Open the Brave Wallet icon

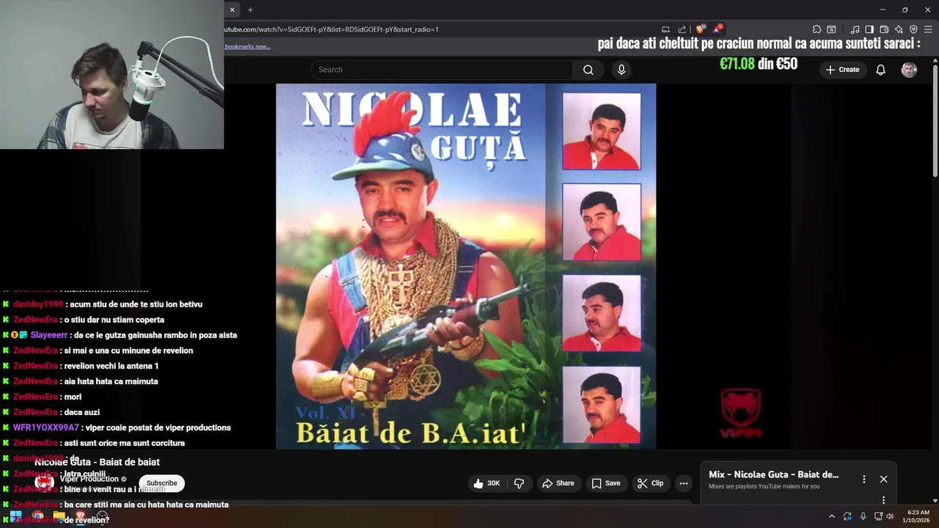(884, 29)
